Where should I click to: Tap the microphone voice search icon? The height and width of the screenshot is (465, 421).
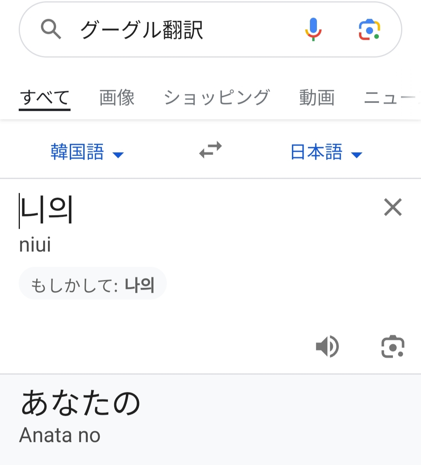[x=313, y=30]
